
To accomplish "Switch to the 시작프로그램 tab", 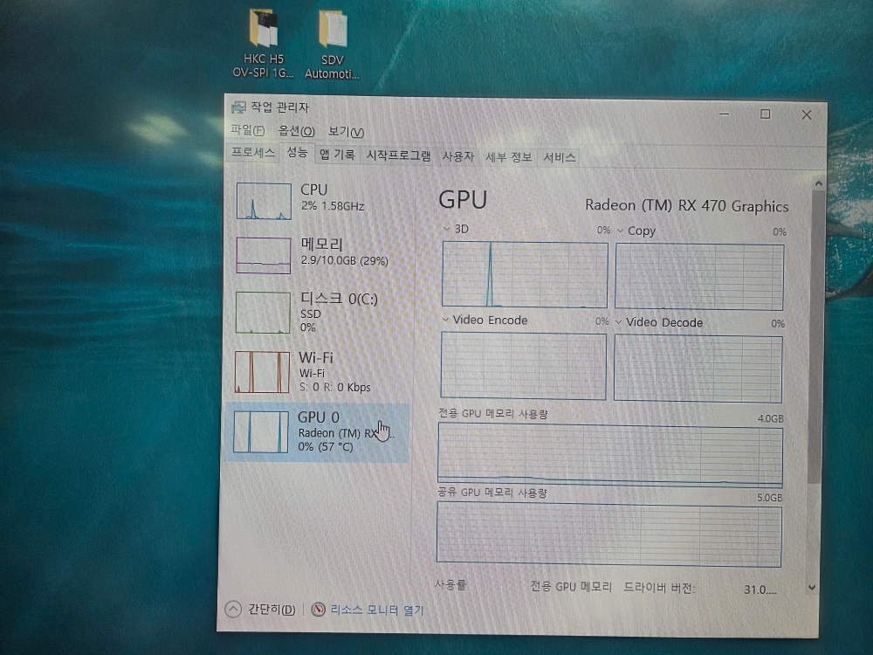I will click(x=398, y=155).
